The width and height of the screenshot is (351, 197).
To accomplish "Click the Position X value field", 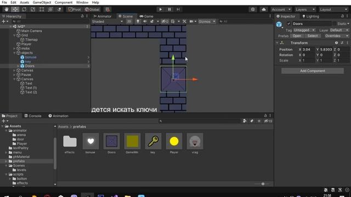I will 308,49.
